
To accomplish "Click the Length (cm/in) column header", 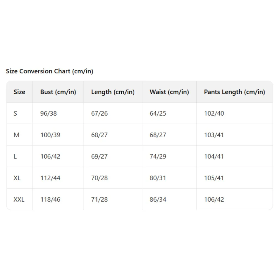I will (113, 92).
